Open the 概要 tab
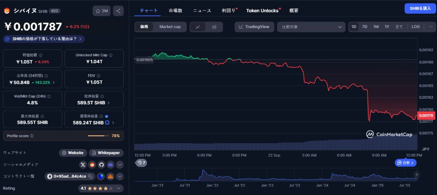Screen dimensions: 437x195 click(x=294, y=11)
